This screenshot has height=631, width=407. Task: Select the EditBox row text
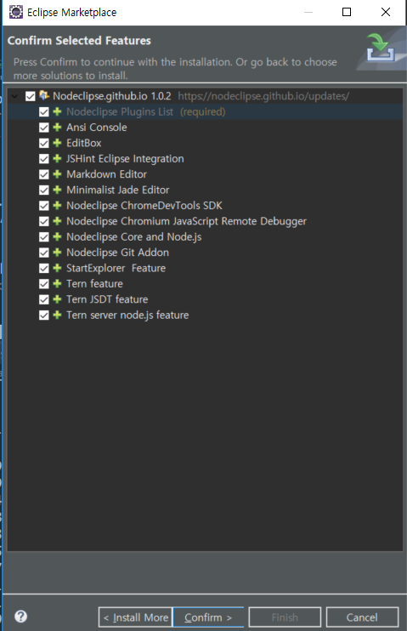click(x=83, y=143)
